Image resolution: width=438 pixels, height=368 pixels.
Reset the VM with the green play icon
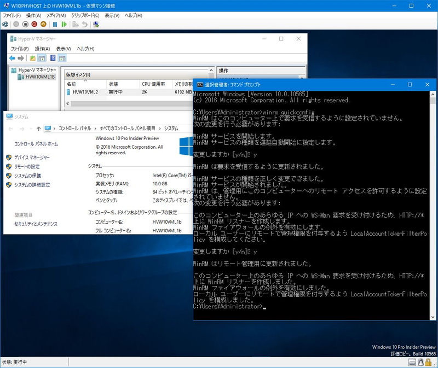pyautogui.click(x=64, y=25)
